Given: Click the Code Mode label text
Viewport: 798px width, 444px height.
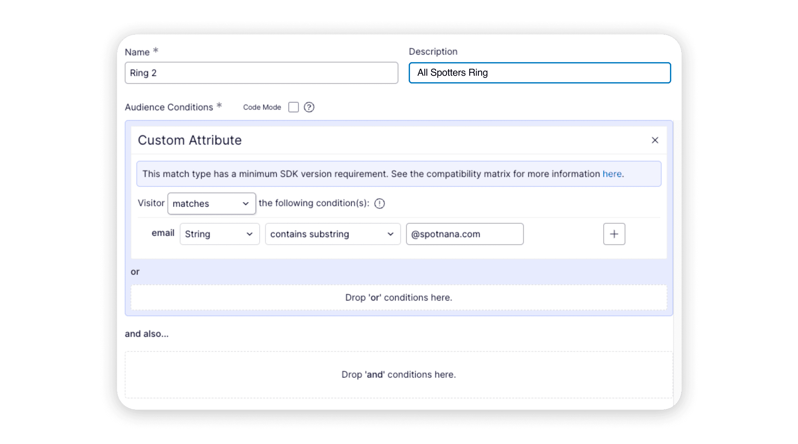Looking at the screenshot, I should [262, 107].
